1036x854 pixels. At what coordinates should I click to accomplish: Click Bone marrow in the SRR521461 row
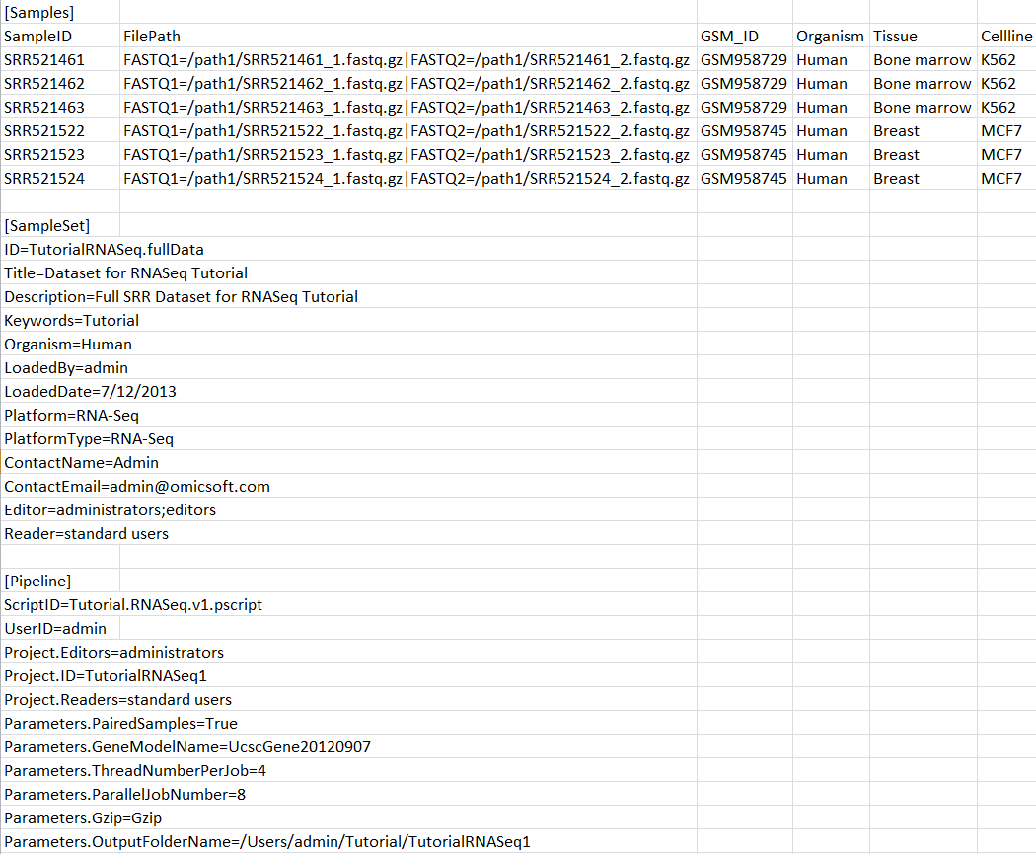pyautogui.click(x=923, y=59)
